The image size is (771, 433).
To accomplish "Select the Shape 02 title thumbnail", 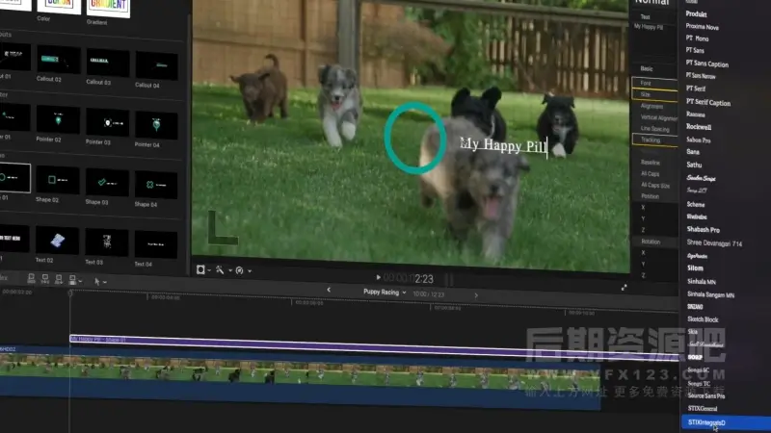I will click(58, 180).
